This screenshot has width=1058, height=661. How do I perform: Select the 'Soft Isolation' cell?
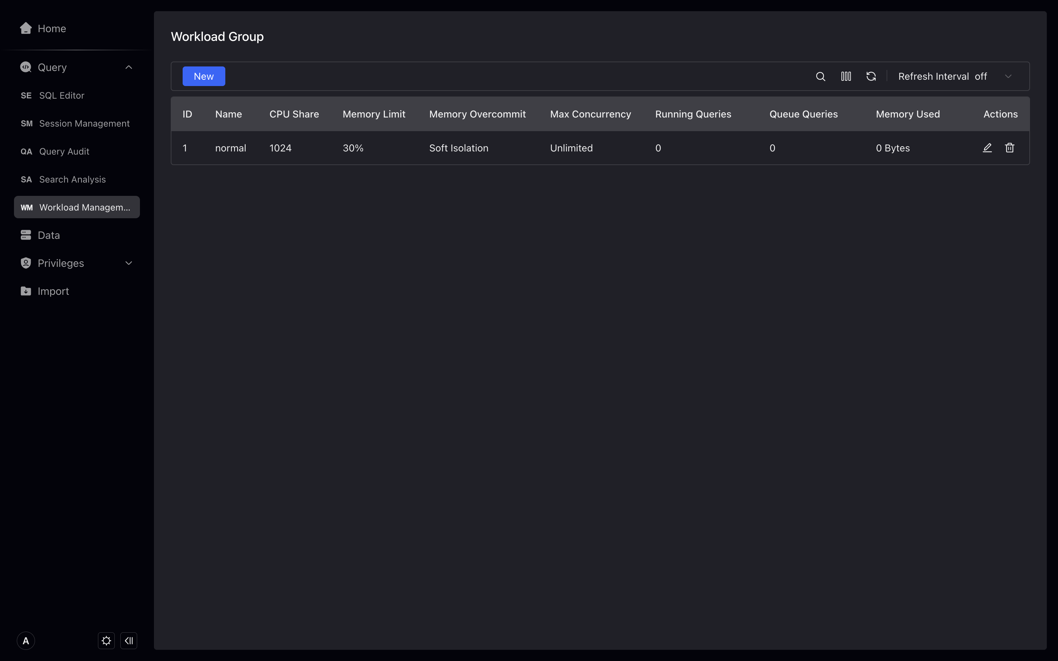pyautogui.click(x=459, y=148)
